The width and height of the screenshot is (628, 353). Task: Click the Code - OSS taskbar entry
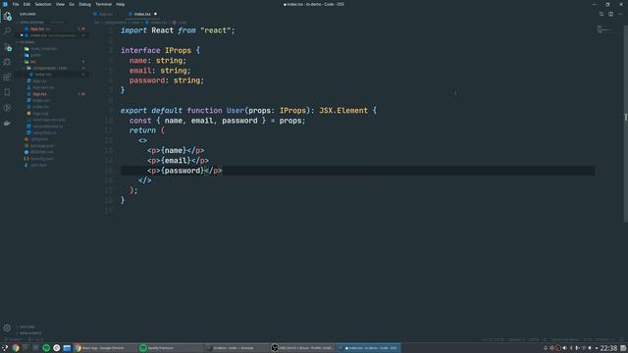click(x=368, y=348)
